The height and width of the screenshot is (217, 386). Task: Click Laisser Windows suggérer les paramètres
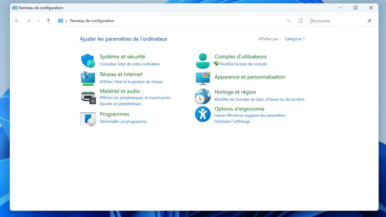tap(250, 115)
